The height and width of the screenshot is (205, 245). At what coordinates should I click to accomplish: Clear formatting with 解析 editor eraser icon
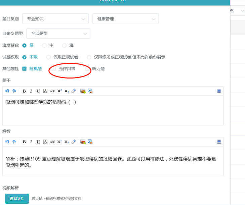pyautogui.click(x=74, y=142)
